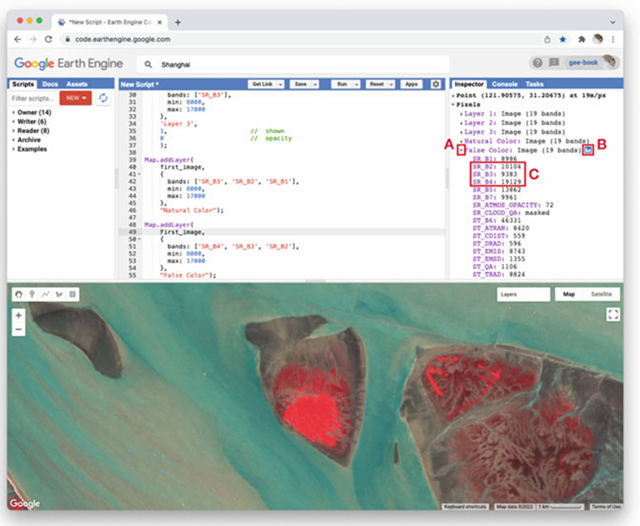
Task: Open the gee-book account menu
Action: (x=592, y=62)
